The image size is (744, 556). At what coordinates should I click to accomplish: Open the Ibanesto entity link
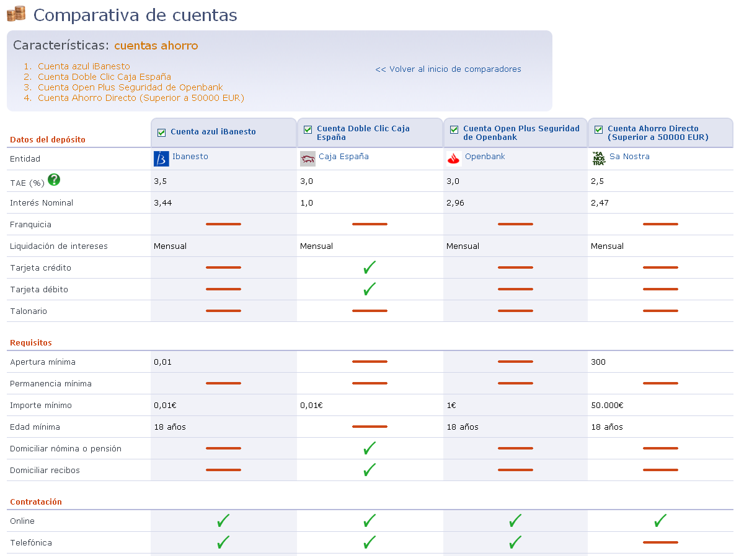pyautogui.click(x=190, y=157)
